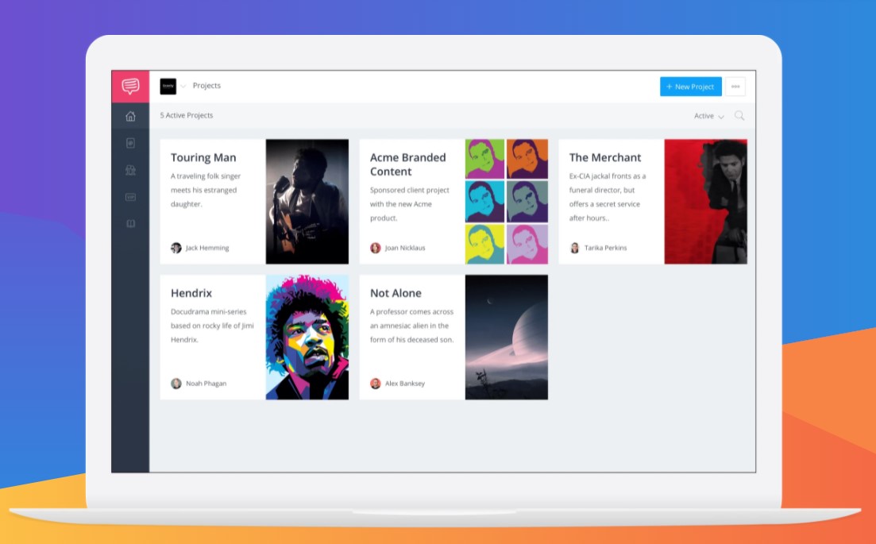876x544 pixels.
Task: Click Joan Nicklaus's avatar
Action: pos(376,248)
